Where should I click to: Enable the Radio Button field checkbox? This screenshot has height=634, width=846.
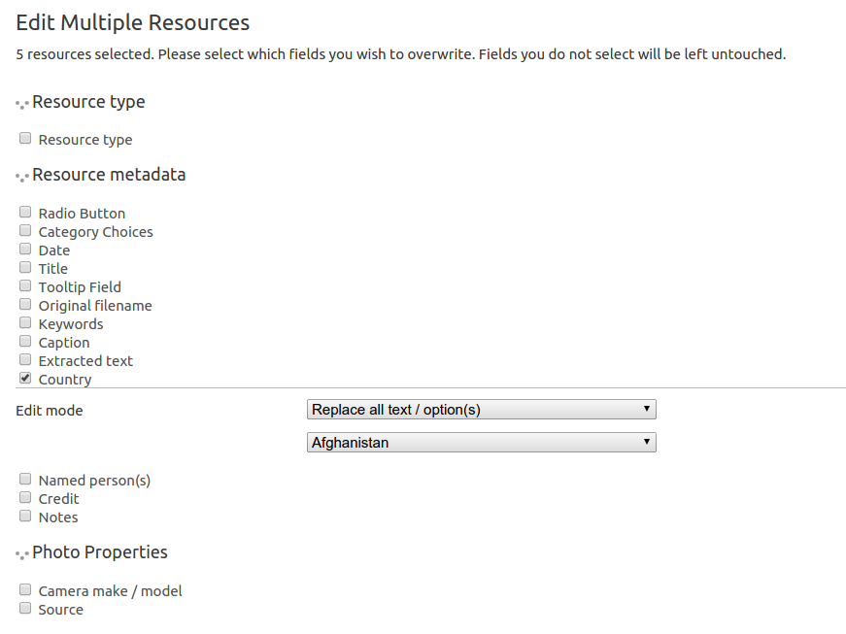[25, 212]
